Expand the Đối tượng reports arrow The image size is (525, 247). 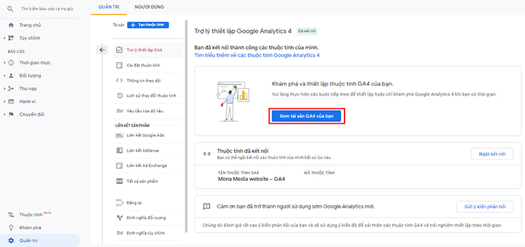(x=5, y=75)
